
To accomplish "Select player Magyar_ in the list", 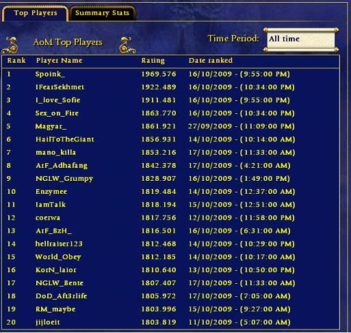I will tap(51, 126).
